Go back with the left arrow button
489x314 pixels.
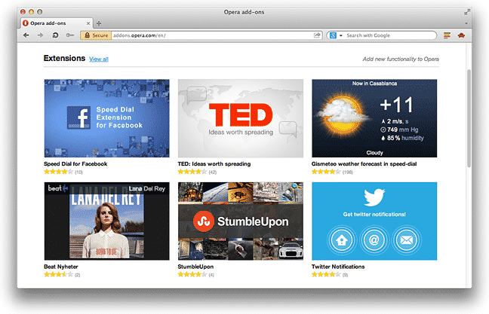(x=26, y=35)
